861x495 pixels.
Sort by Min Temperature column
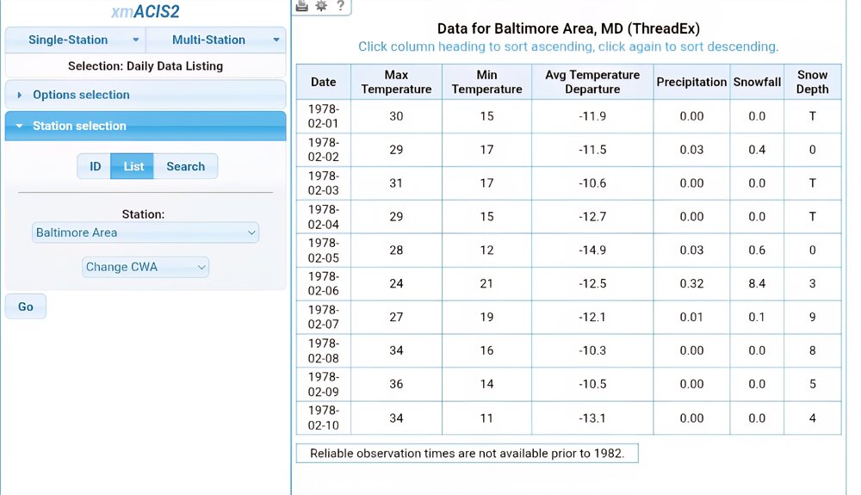pos(486,82)
